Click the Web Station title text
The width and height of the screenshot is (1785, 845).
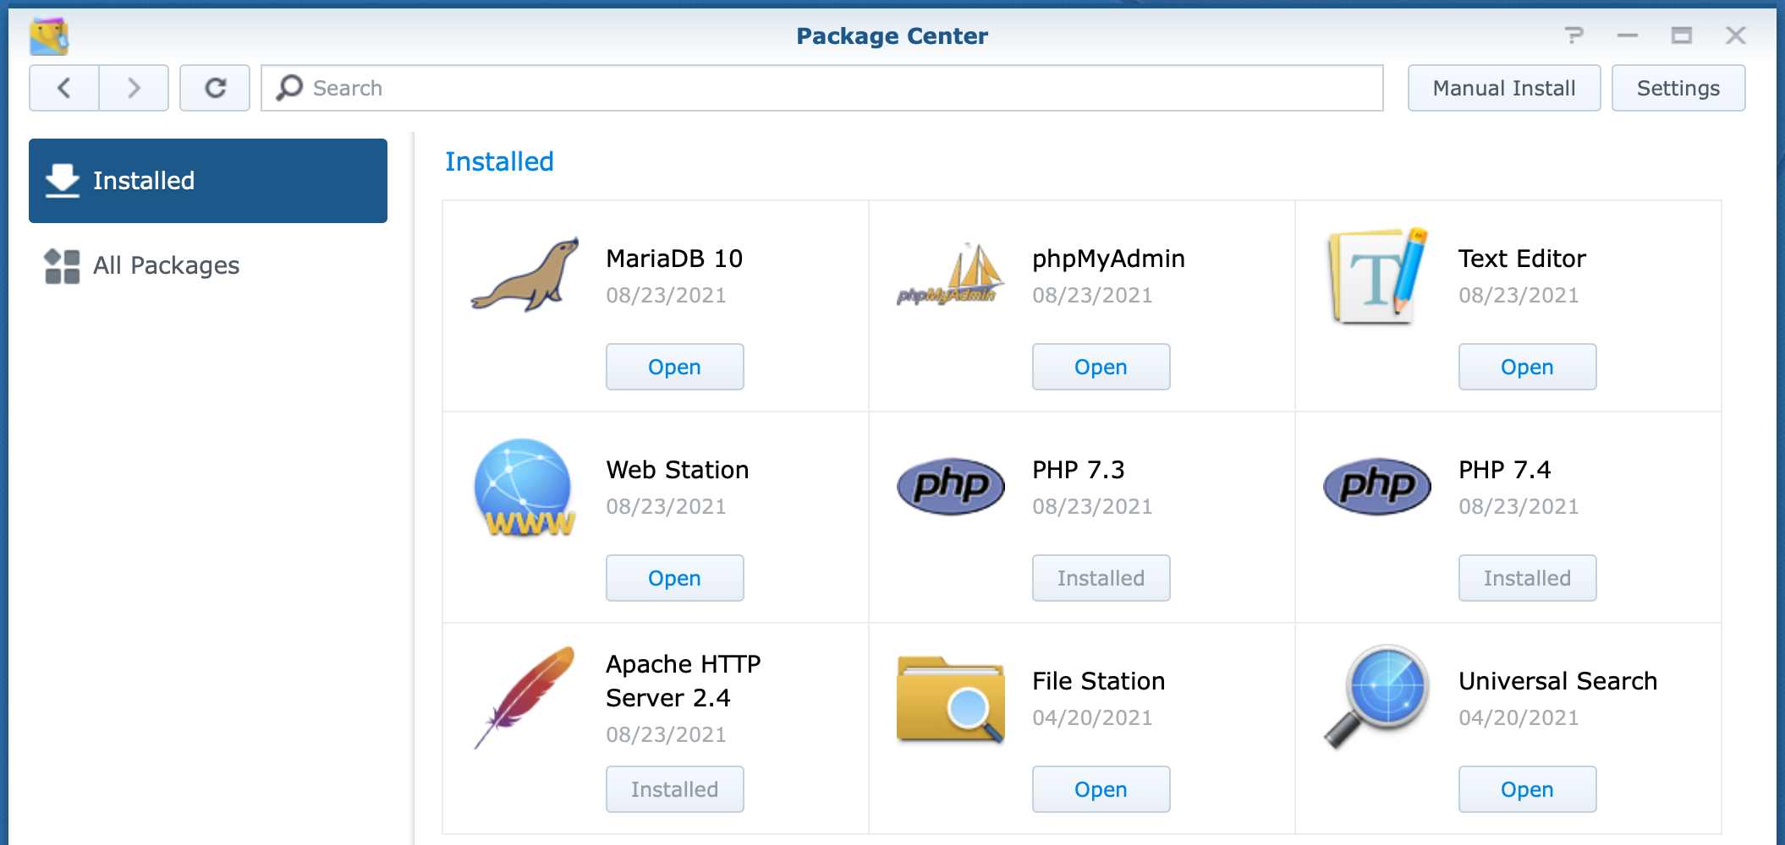point(678,470)
